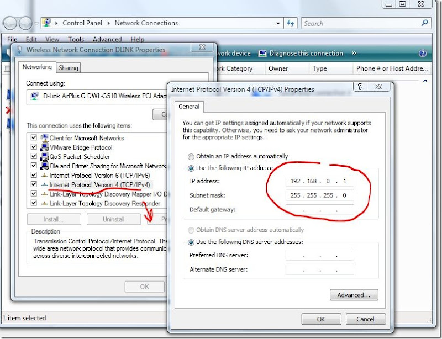The width and height of the screenshot is (442, 339).
Task: Click the Uninstall button
Action: click(114, 219)
